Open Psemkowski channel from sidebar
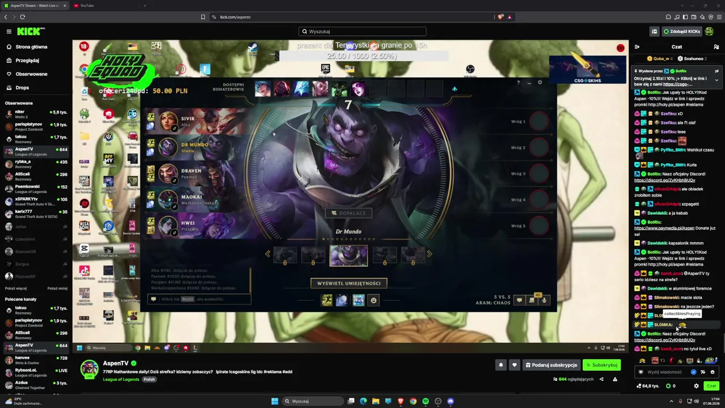The image size is (725, 408). point(36,189)
